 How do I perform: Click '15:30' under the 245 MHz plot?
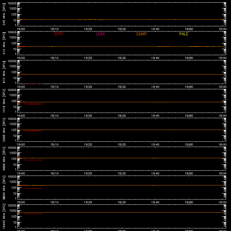[122, 29]
